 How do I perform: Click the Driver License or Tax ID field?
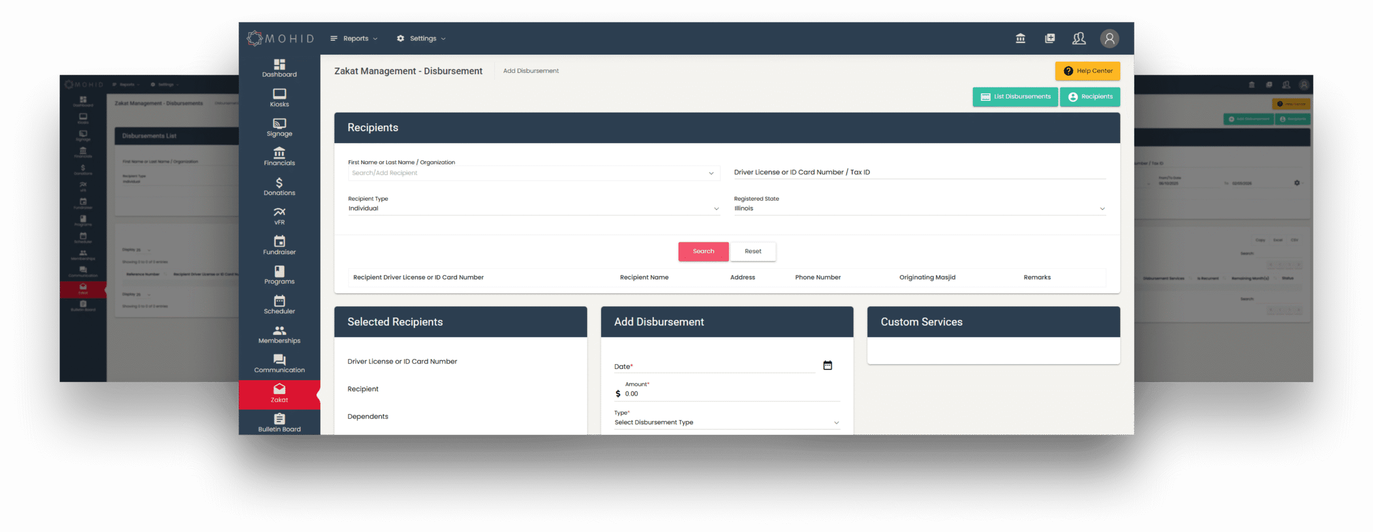pyautogui.click(x=919, y=172)
